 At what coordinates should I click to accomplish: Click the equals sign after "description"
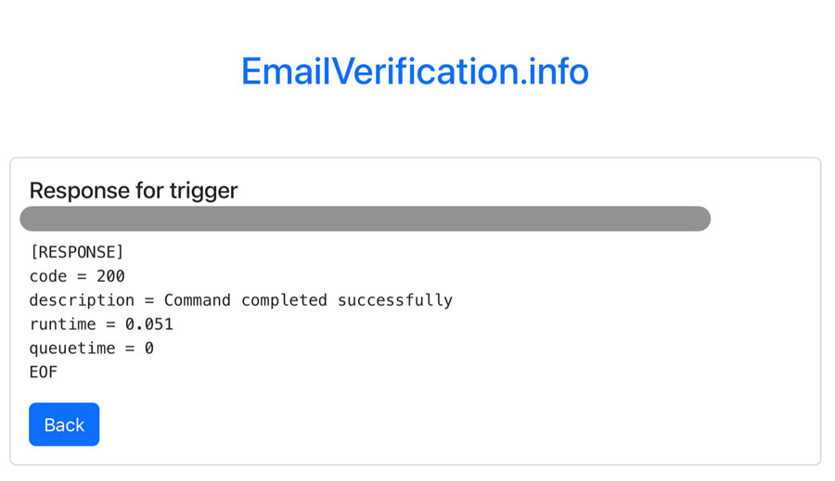149,300
